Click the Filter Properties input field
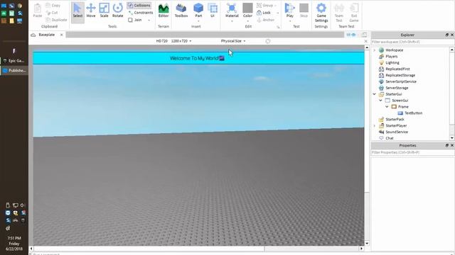 click(412, 152)
